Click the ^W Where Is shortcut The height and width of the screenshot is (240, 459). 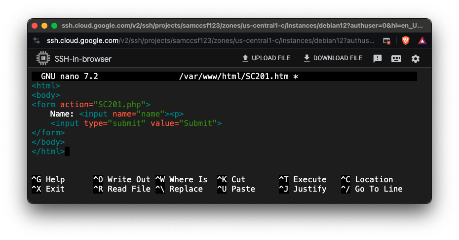coord(181,179)
